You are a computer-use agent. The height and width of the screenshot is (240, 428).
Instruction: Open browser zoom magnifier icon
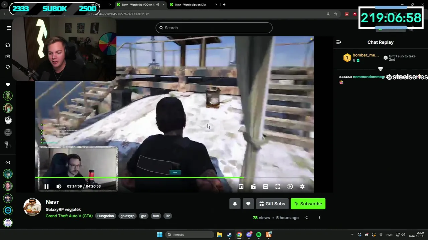[328, 14]
